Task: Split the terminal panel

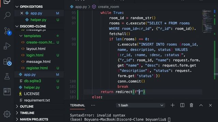Action: tap(182, 105)
